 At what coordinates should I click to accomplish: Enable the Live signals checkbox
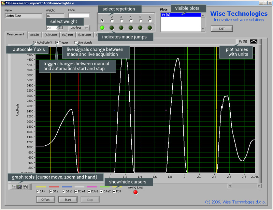point(75,43)
